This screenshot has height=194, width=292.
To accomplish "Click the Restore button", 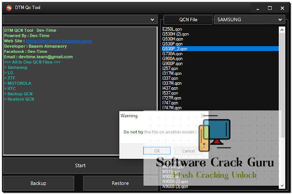I will (x=120, y=183).
